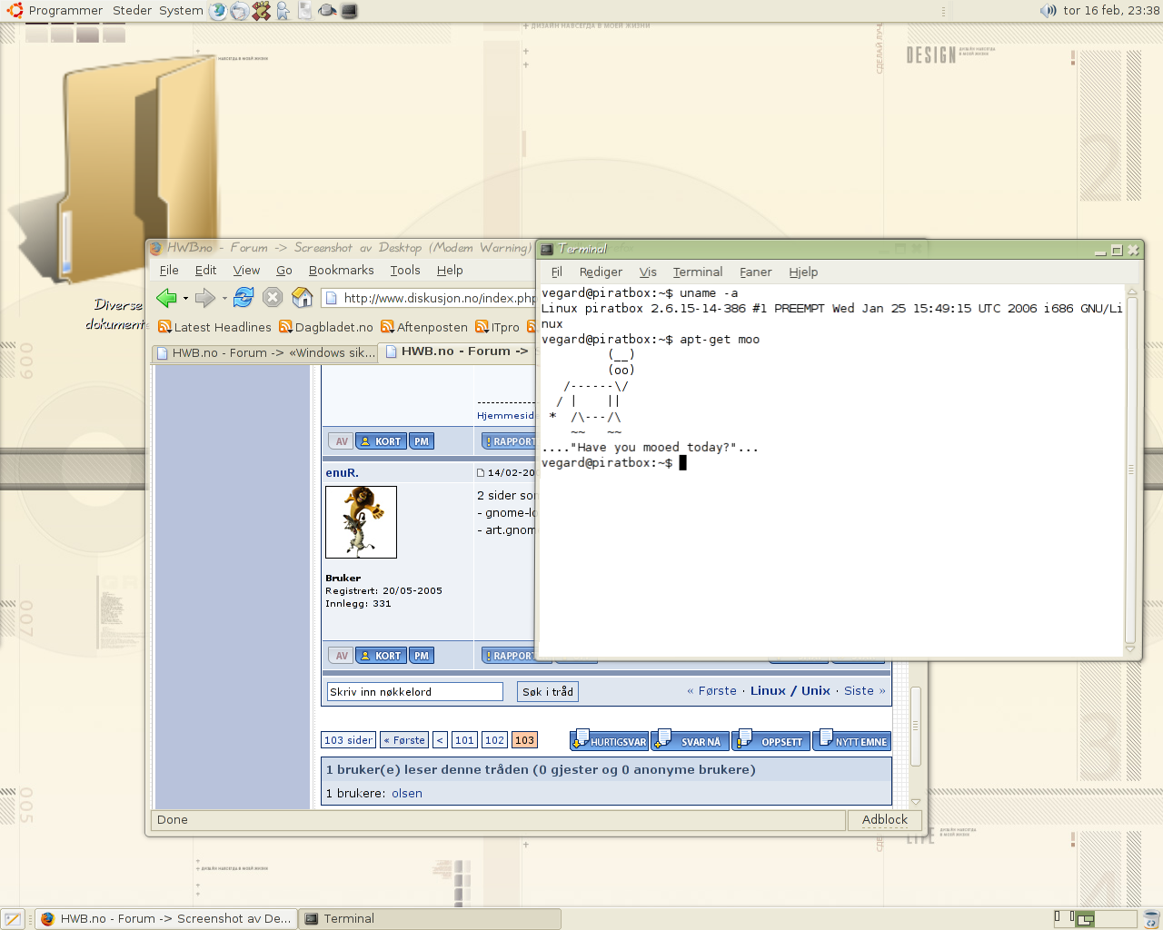Click the « Første pagination link
The image size is (1163, 930).
click(404, 740)
